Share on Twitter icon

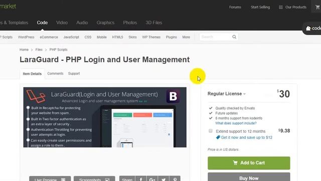tap(164, 179)
